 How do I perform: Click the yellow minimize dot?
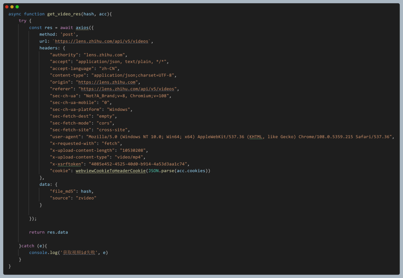tap(12, 7)
